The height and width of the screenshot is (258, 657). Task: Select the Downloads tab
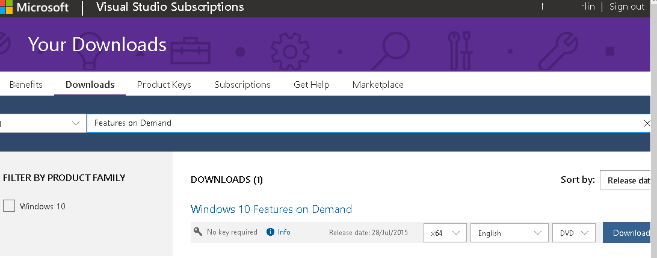point(90,85)
